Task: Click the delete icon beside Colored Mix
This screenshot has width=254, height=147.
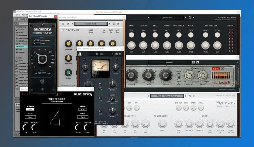Action: [x=194, y=18]
